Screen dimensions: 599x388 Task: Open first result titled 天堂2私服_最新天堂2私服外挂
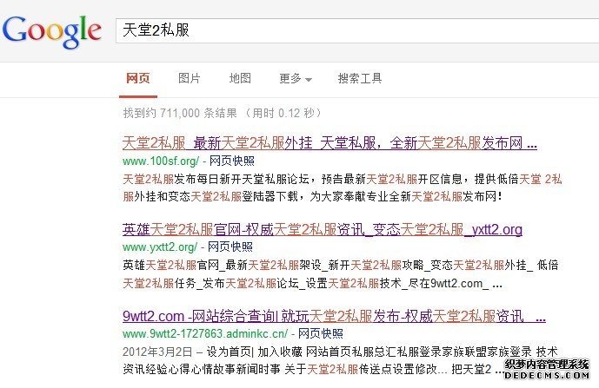pos(329,143)
